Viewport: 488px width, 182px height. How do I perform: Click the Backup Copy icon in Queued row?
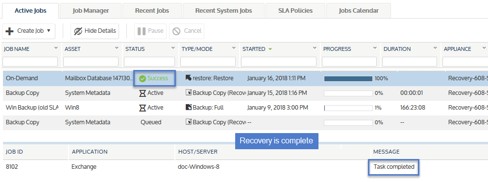[x=188, y=122]
